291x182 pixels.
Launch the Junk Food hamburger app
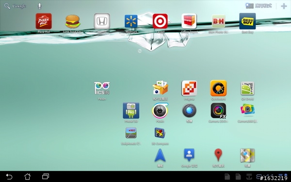click(x=73, y=21)
